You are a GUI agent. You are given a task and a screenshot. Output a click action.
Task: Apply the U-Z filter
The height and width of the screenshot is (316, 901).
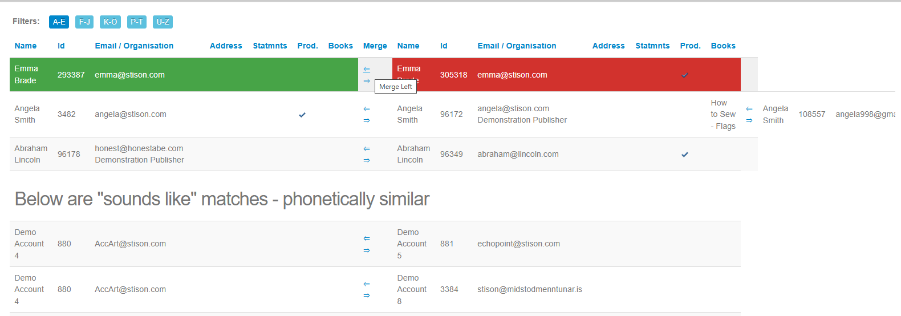click(163, 22)
